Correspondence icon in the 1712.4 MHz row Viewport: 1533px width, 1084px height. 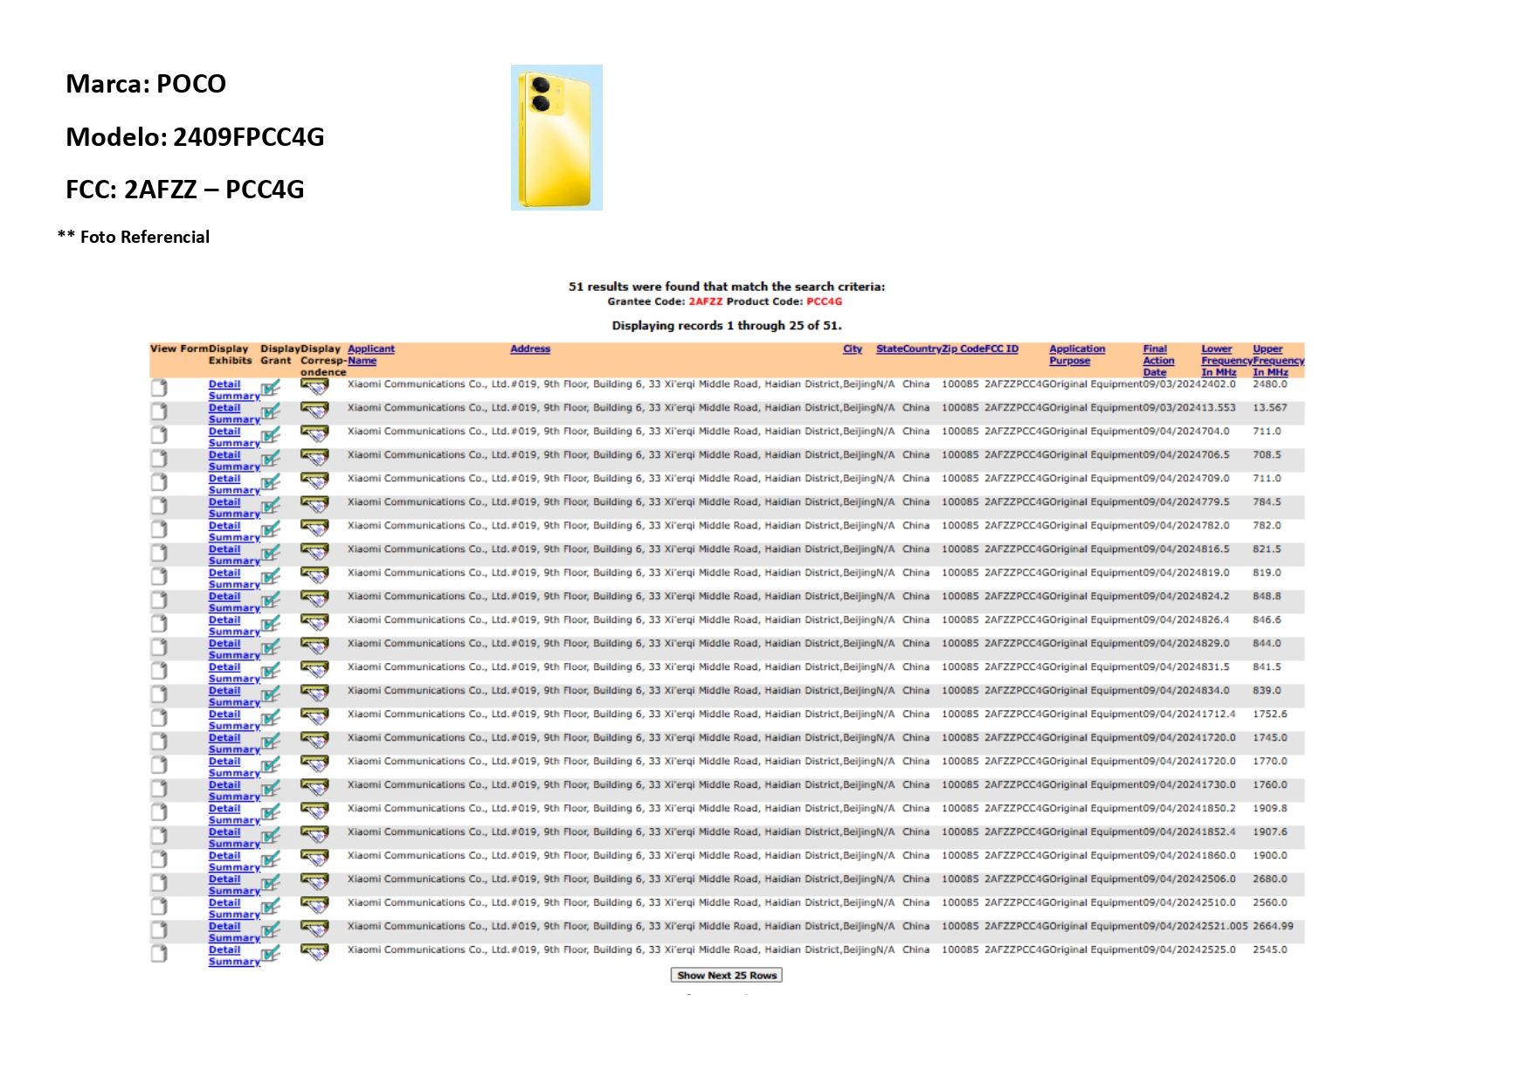[314, 717]
